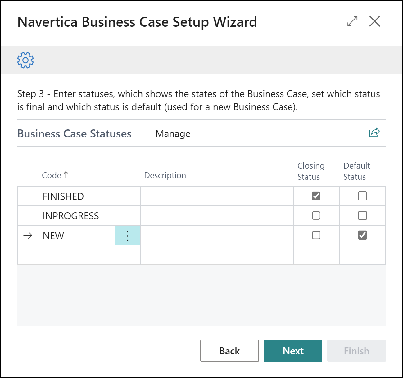This screenshot has width=403, height=378.
Task: Open the Manage menu
Action: [173, 133]
